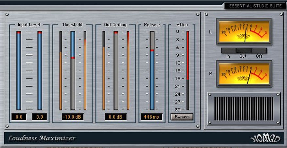Click the Release slider red handle

(152, 50)
